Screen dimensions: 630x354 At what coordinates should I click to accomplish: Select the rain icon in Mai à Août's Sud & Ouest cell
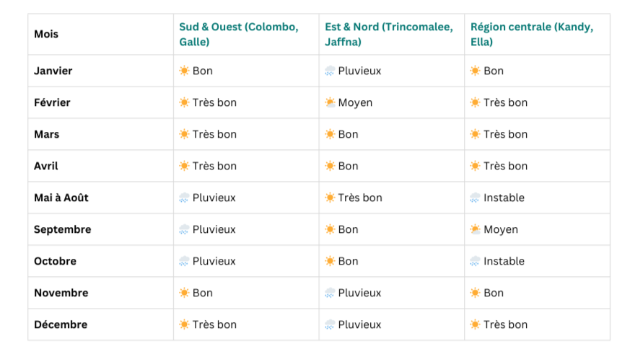tap(184, 198)
